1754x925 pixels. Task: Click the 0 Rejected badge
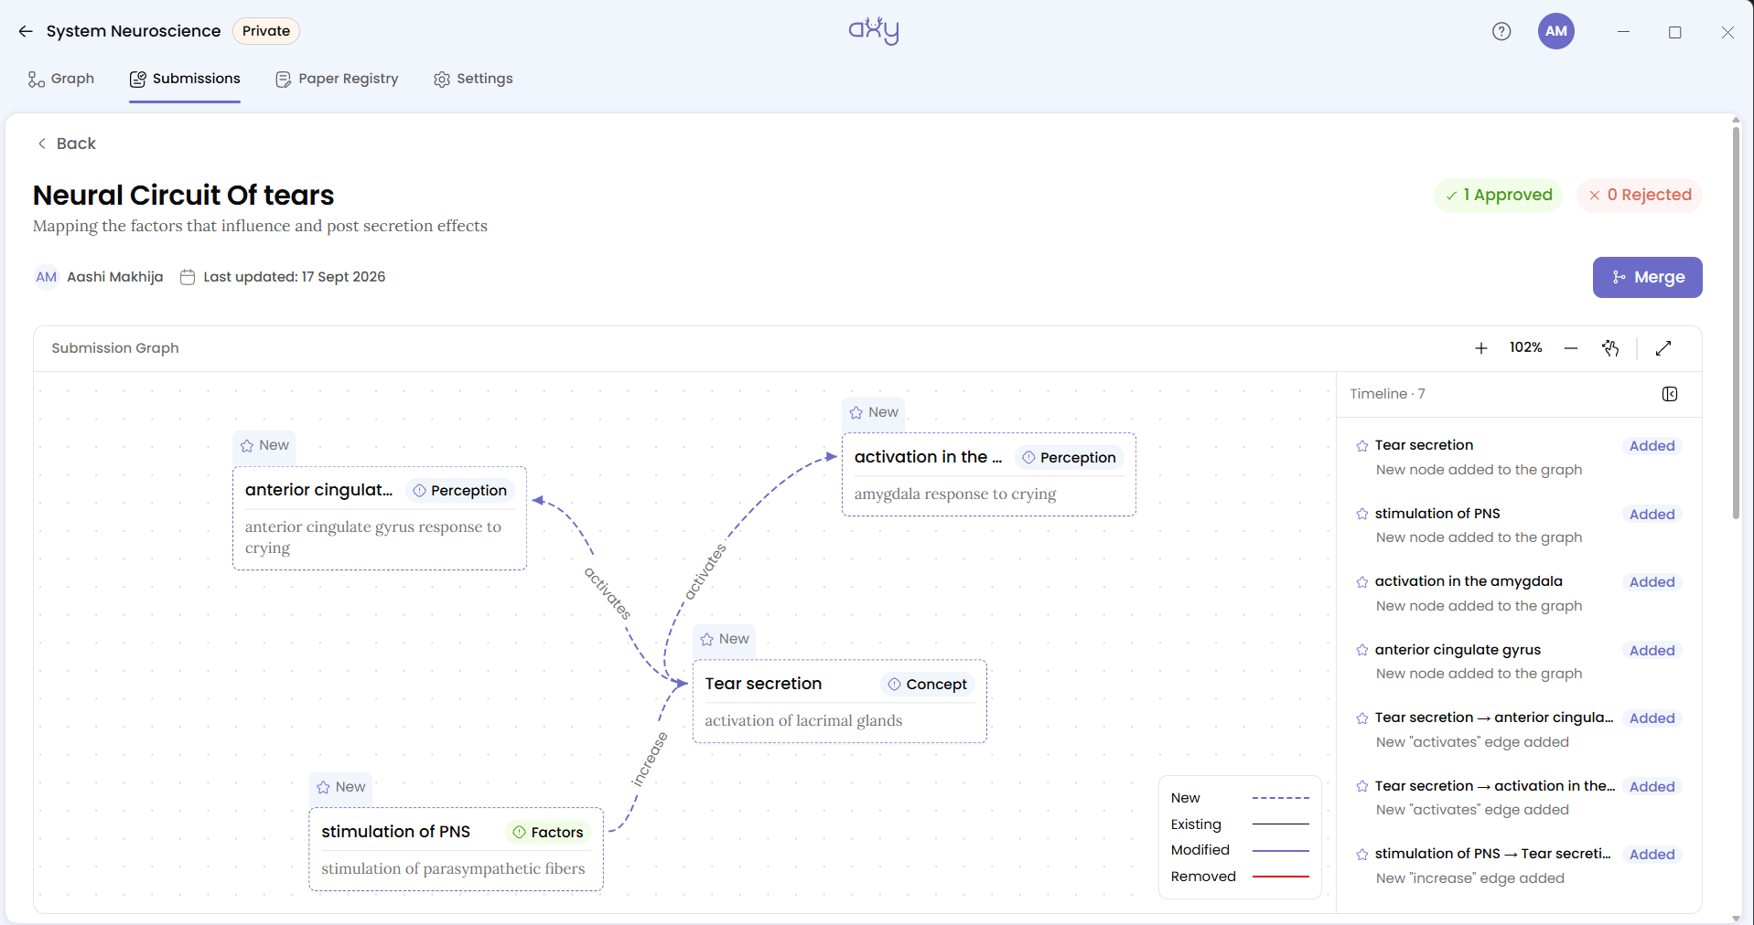pyautogui.click(x=1640, y=195)
